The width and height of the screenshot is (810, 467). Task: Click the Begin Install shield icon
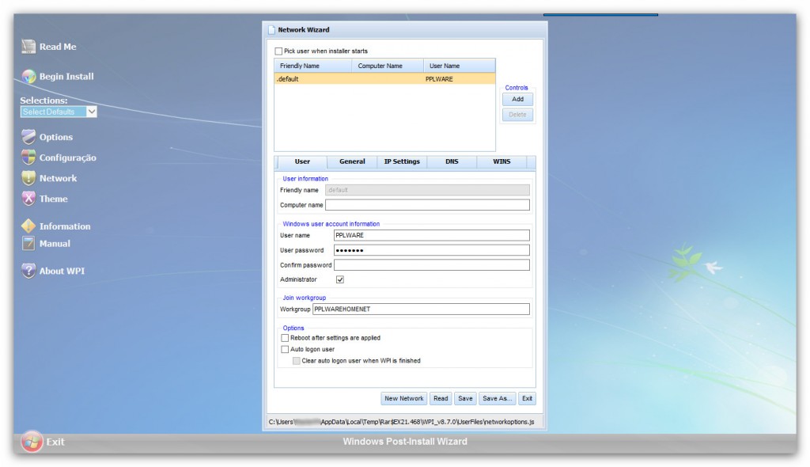(28, 77)
